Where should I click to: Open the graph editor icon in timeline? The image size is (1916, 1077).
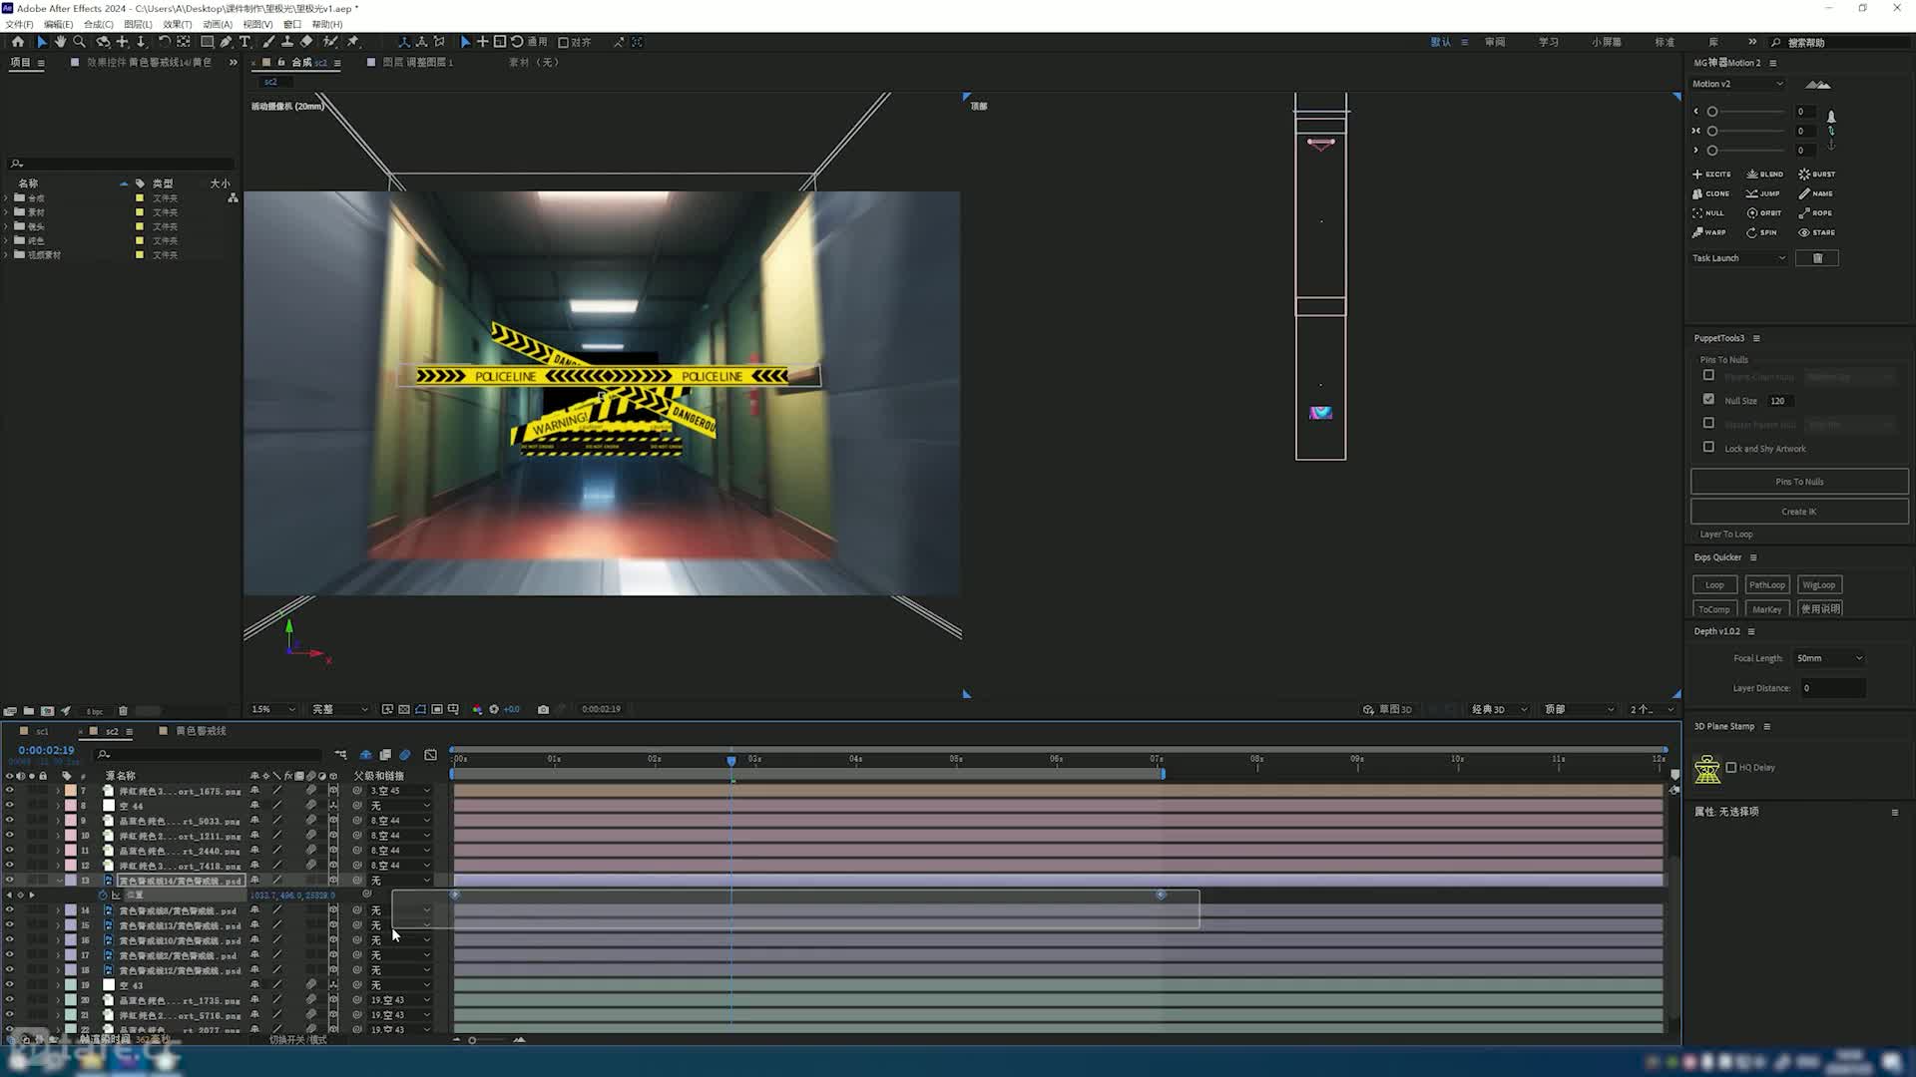pyautogui.click(x=430, y=755)
